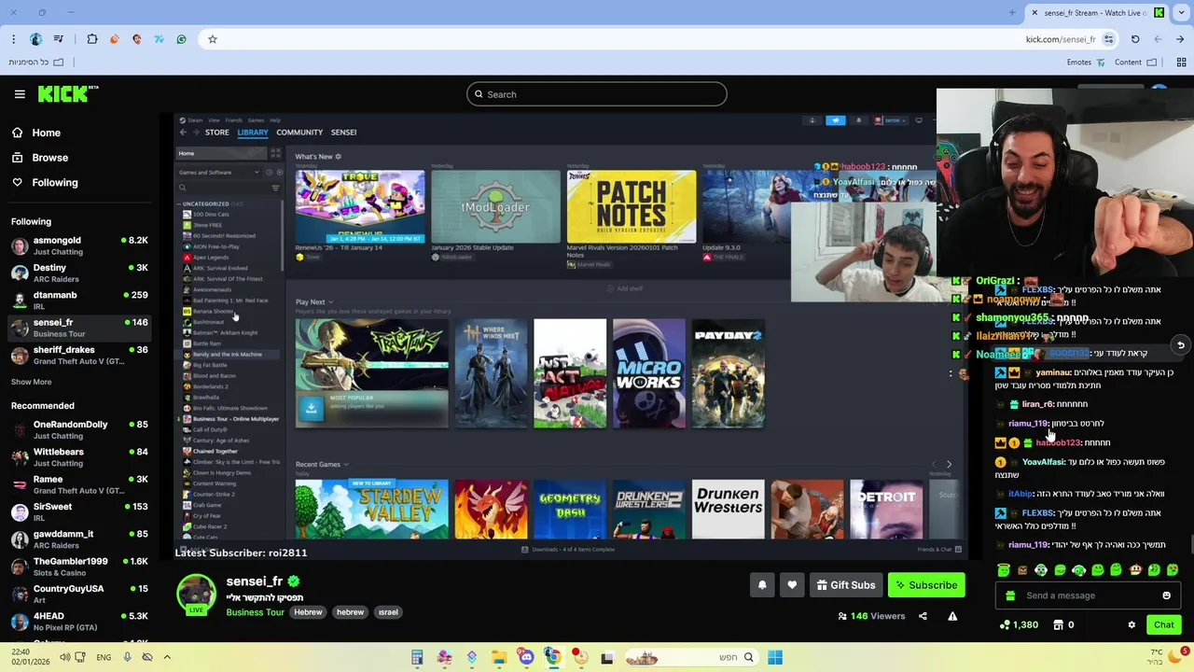Click the Business Tour category link
The height and width of the screenshot is (672, 1194).
coord(255,612)
